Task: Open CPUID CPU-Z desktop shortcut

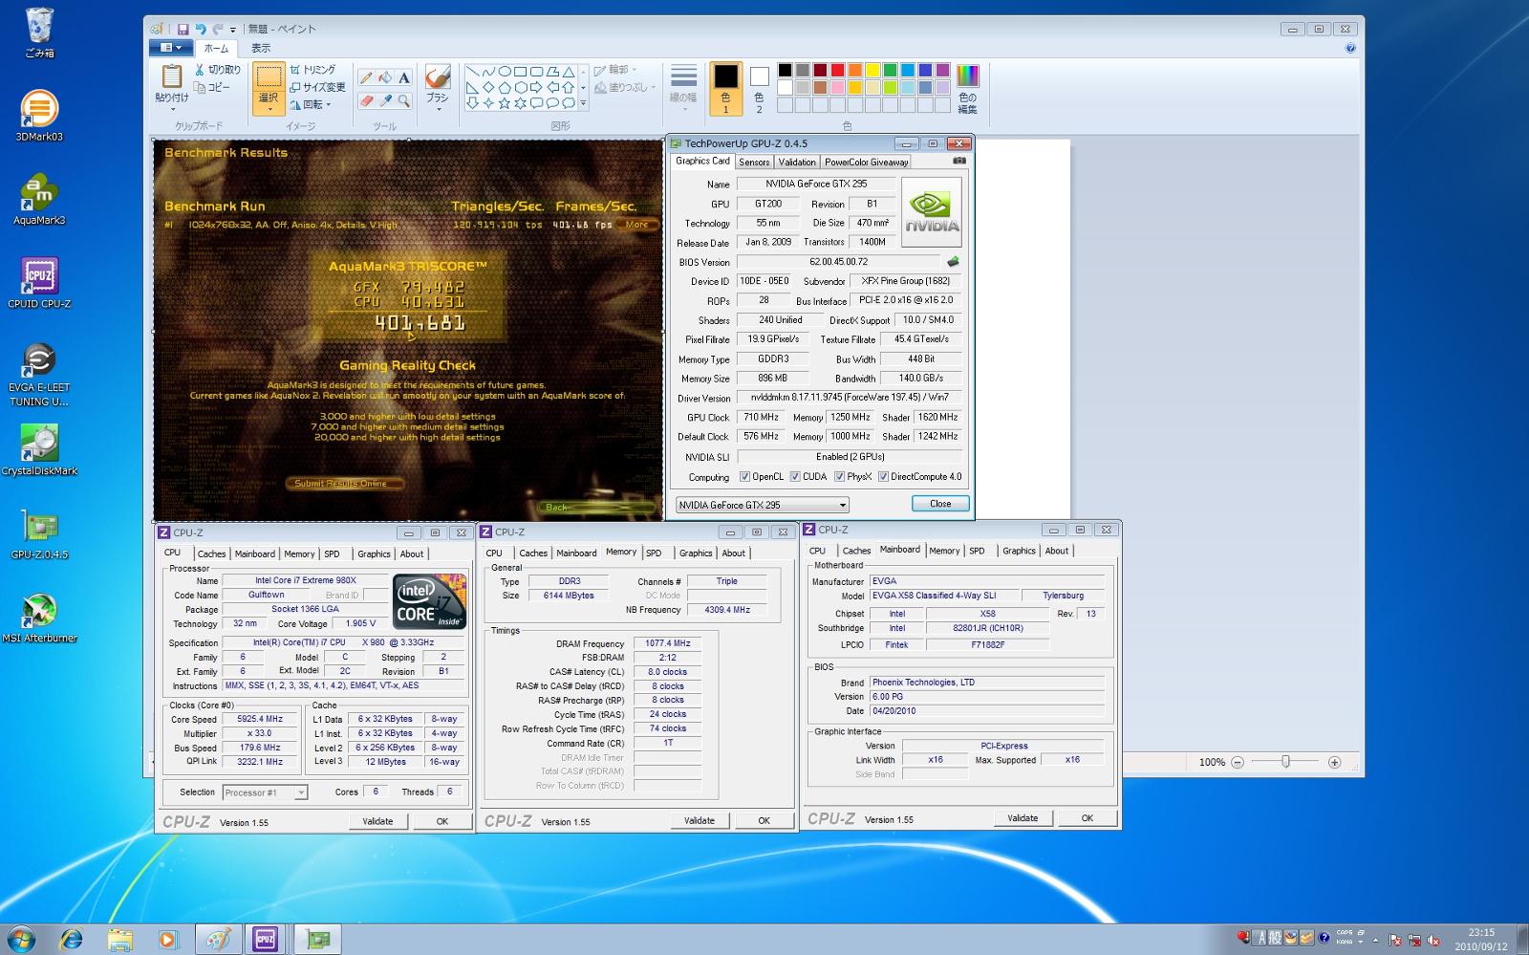Action: tap(39, 283)
